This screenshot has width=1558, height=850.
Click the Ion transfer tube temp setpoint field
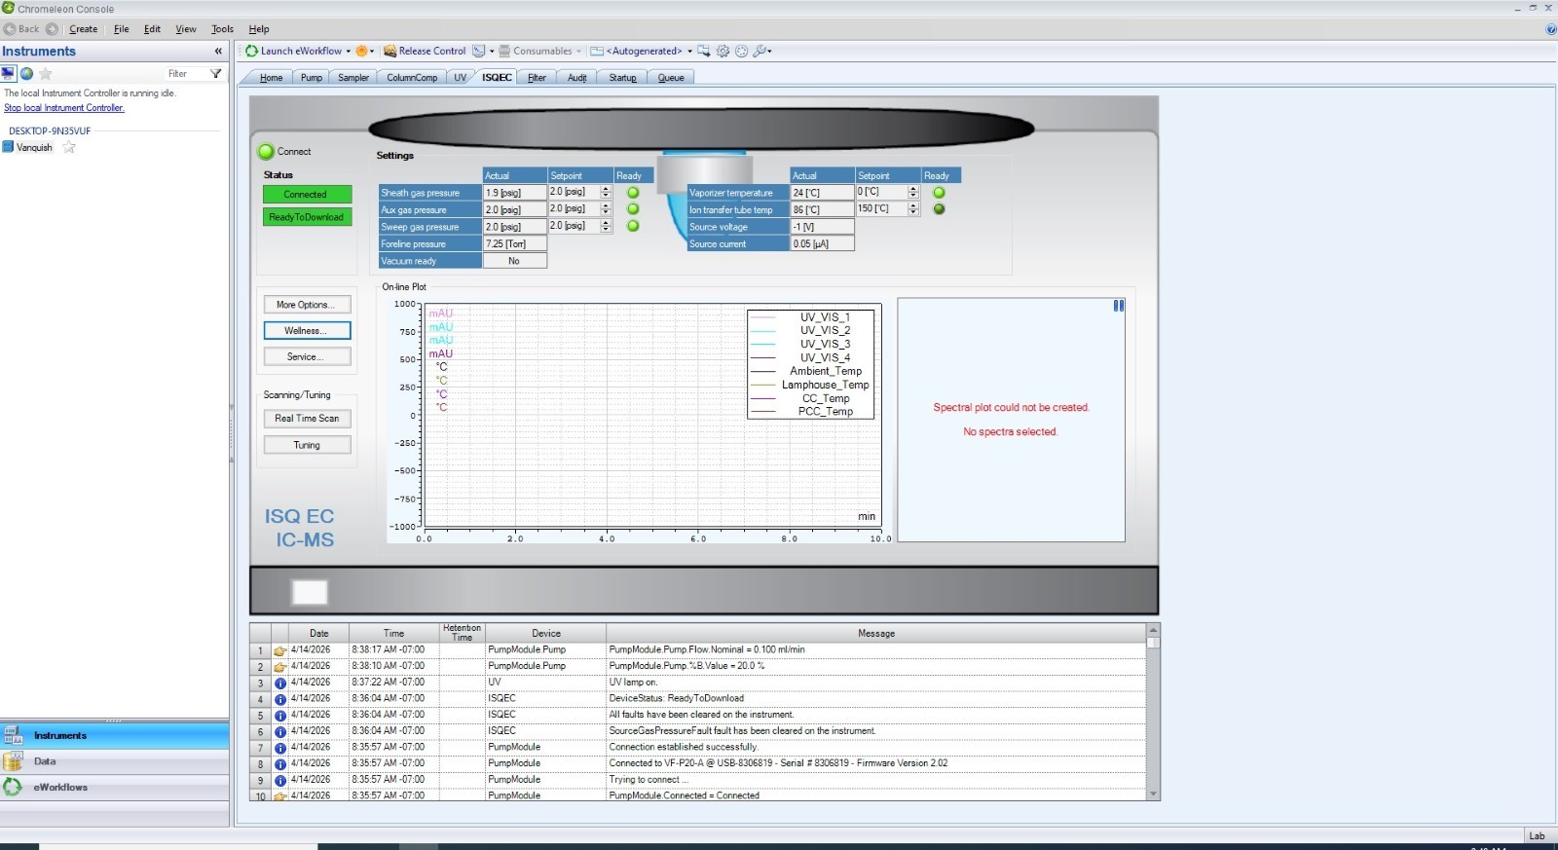[x=880, y=209]
